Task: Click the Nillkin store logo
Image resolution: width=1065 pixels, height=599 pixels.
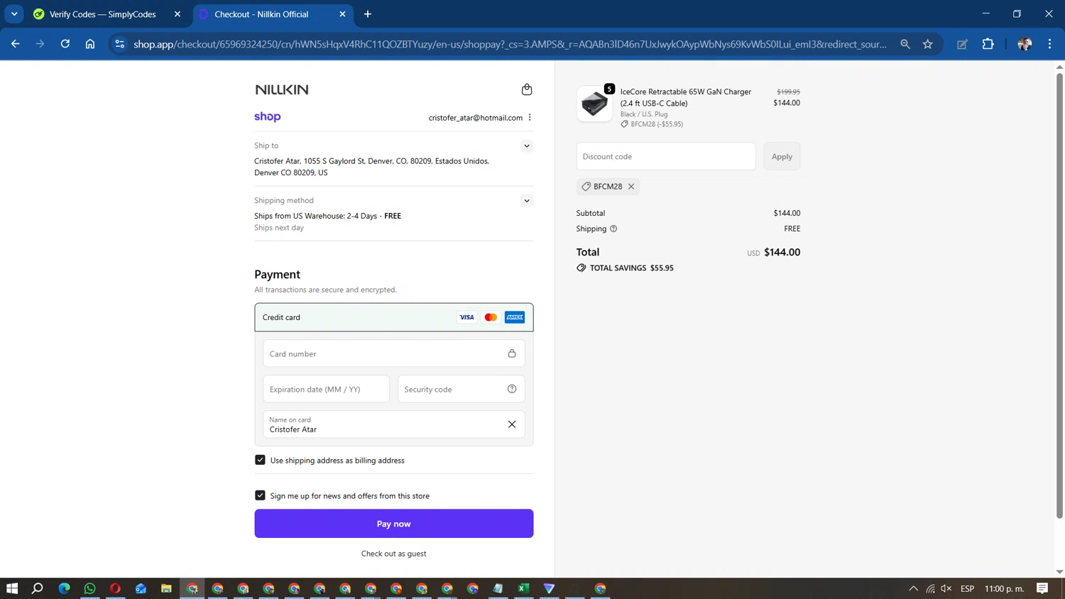Action: [x=281, y=89]
